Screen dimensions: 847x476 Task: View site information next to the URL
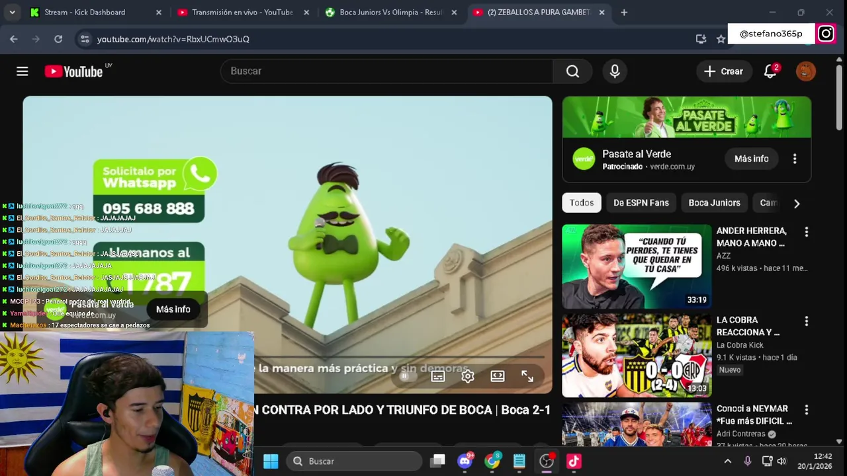pos(85,39)
